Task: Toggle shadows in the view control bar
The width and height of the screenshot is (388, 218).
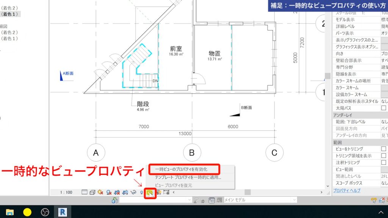Action: 109,192
